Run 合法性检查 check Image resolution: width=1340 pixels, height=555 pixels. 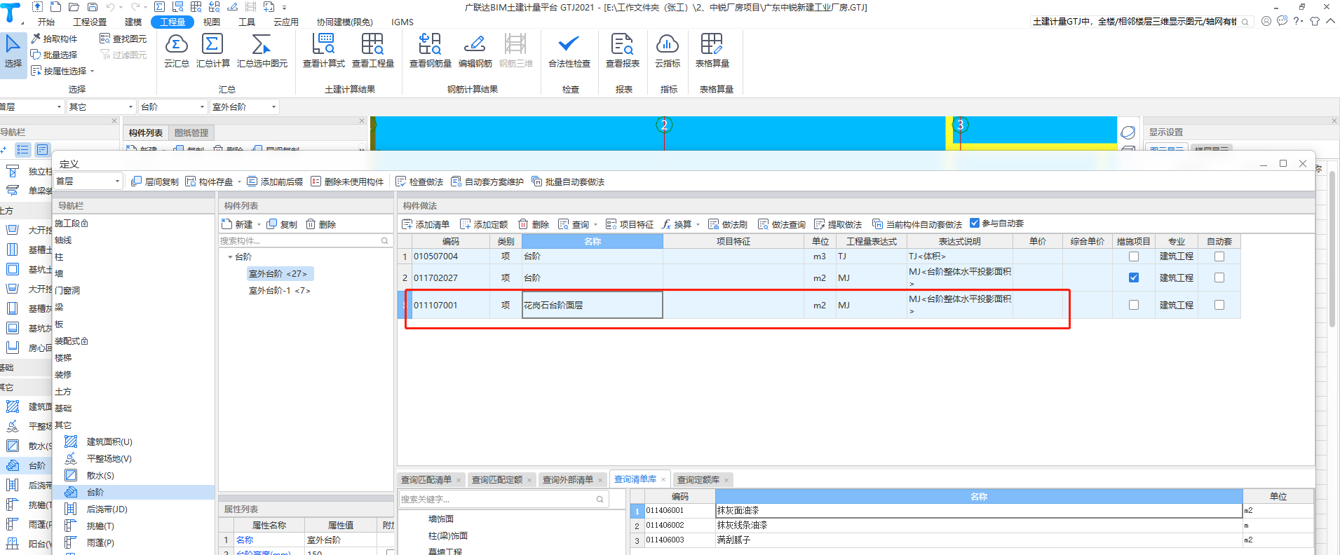569,50
